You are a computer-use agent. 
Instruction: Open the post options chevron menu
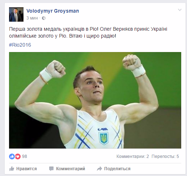pos(180,10)
